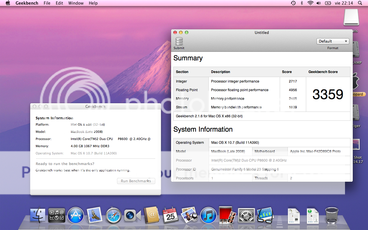Image resolution: width=368 pixels, height=230 pixels.
Task: Click the volume icon in menu bar
Action: pyautogui.click(x=319, y=3)
